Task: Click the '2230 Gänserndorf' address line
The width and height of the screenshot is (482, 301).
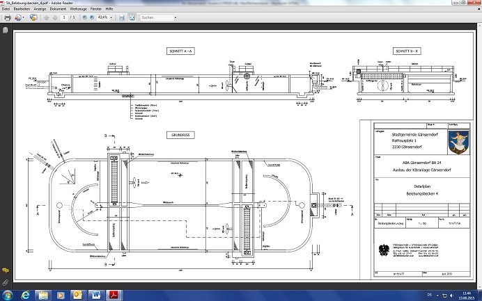Action: click(407, 147)
